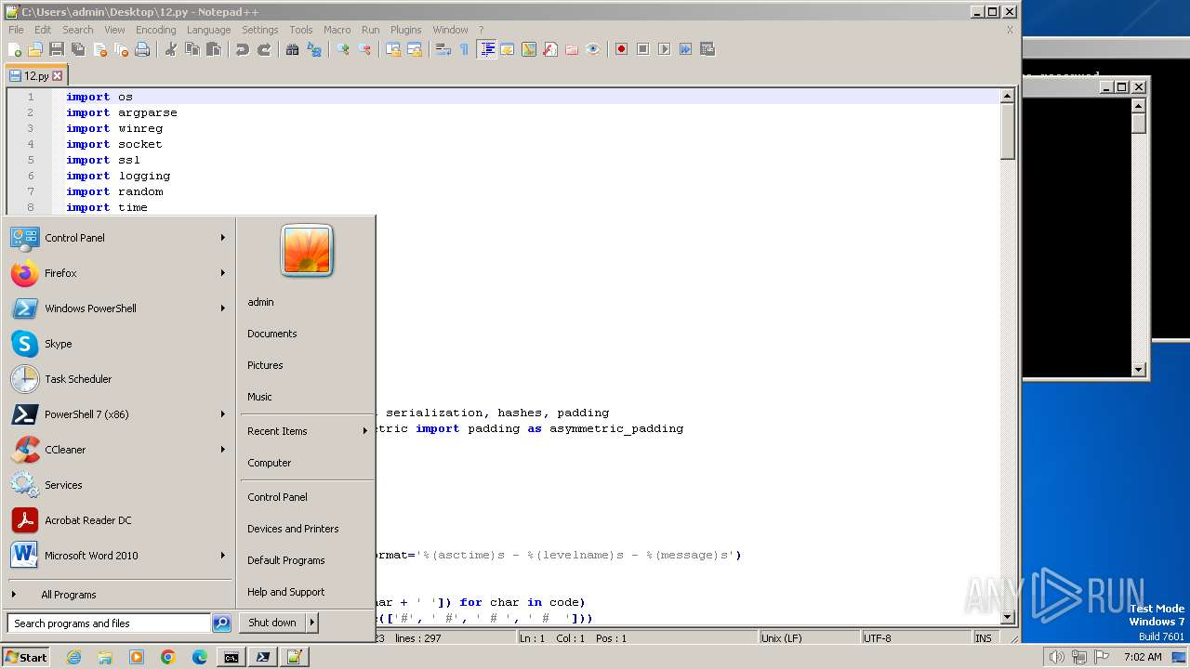Click the Zoom Out toolbar icon
Viewport: 1190px width, 669px height.
tap(364, 49)
